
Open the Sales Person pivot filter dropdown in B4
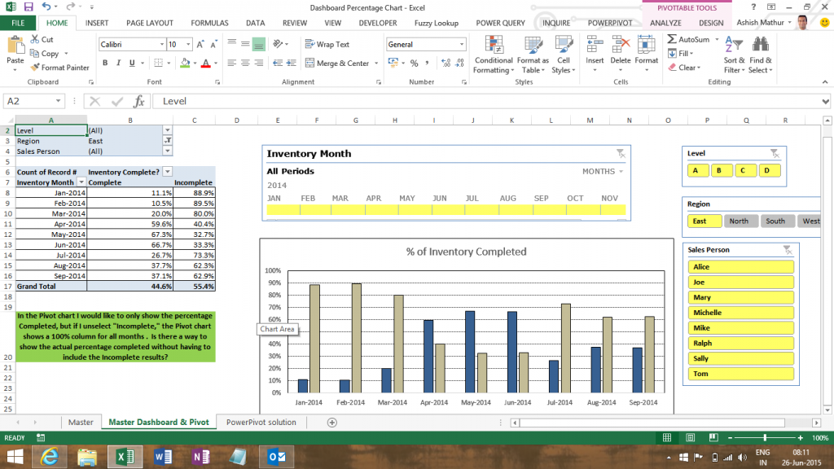point(168,151)
